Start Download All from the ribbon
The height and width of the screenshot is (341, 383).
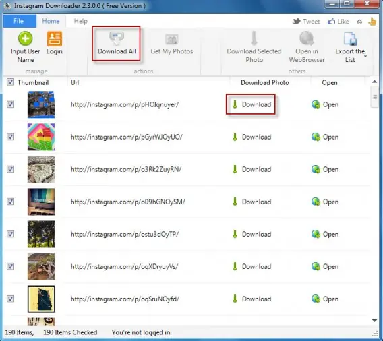[x=116, y=43]
